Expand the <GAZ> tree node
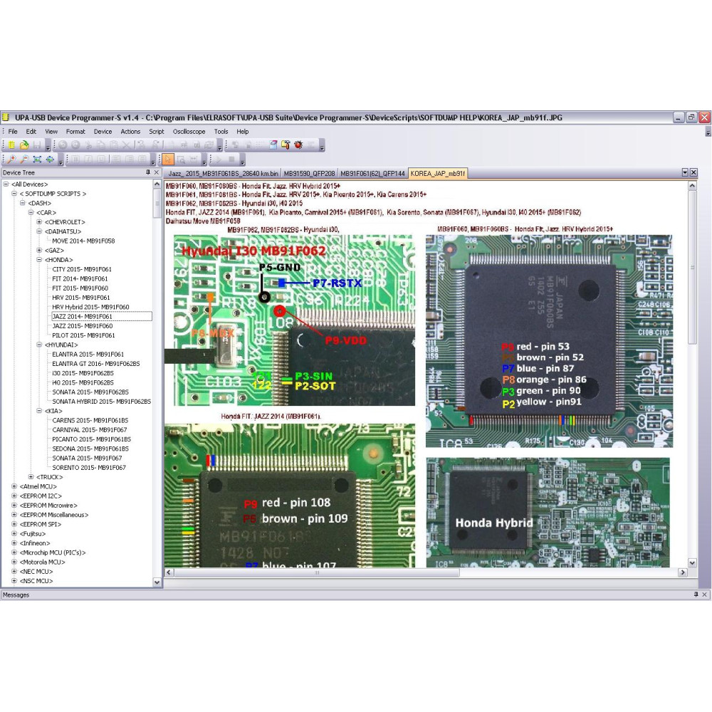Image resolution: width=712 pixels, height=712 pixels. pyautogui.click(x=39, y=250)
